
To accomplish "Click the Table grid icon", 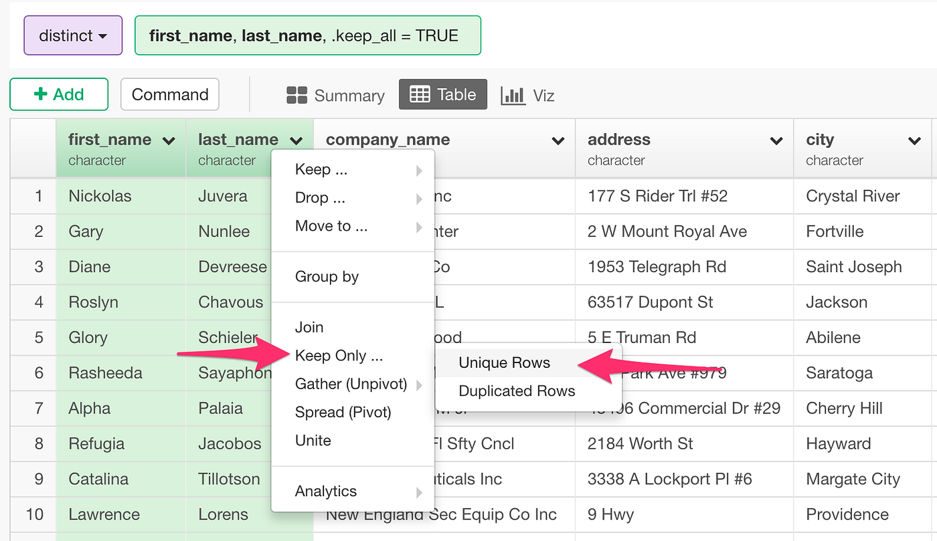I will [420, 94].
